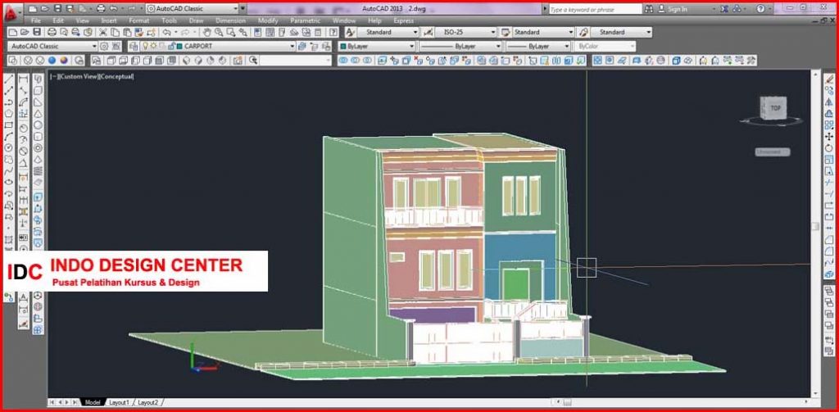
Task: Click the Unnamed UCS button under ViewCube
Action: [773, 152]
